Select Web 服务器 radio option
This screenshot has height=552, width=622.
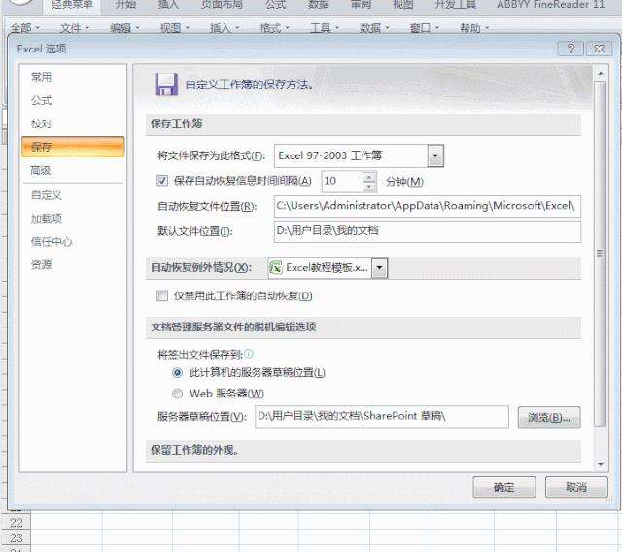coord(177,394)
